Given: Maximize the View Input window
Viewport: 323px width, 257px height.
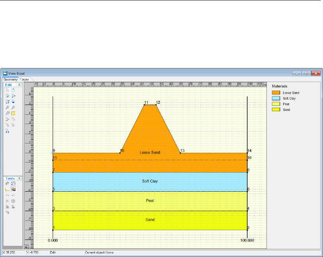Looking at the screenshot, I should pyautogui.click(x=306, y=73).
